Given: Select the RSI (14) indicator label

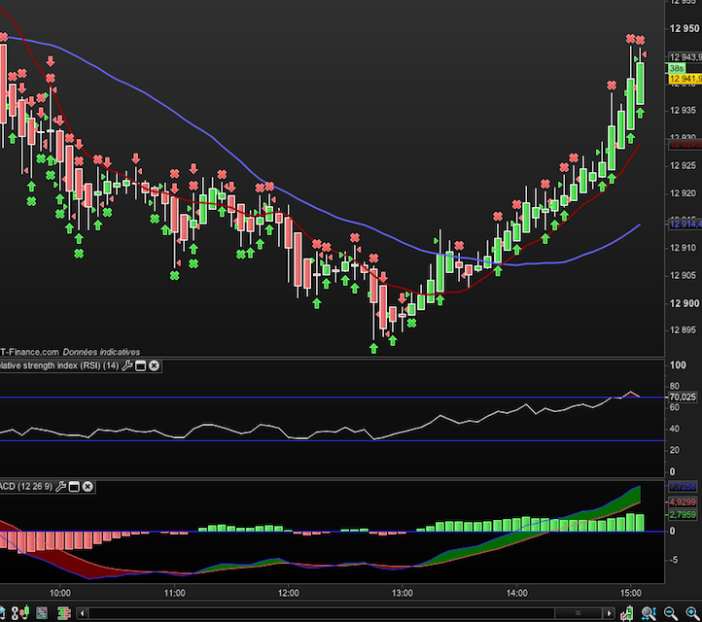Looking at the screenshot, I should pyautogui.click(x=59, y=365).
